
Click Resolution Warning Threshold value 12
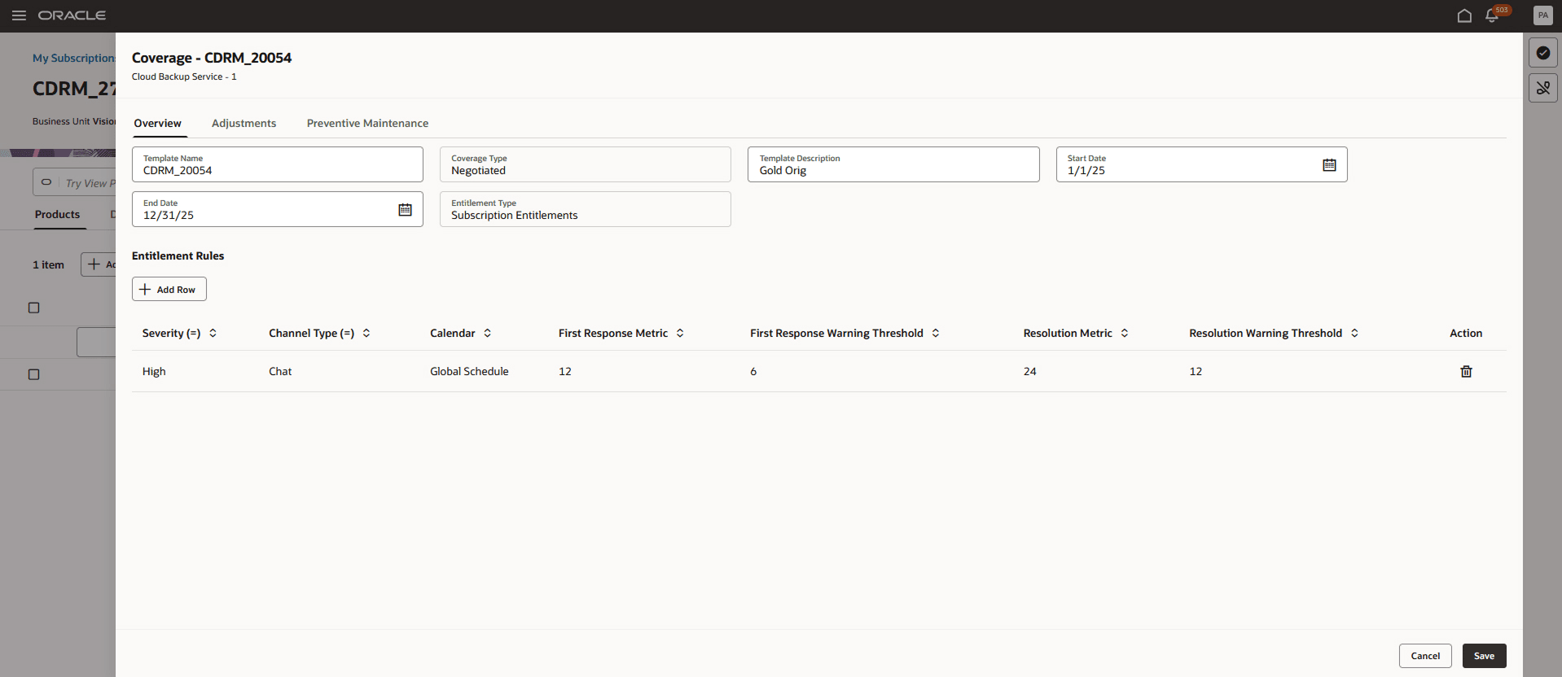1196,371
